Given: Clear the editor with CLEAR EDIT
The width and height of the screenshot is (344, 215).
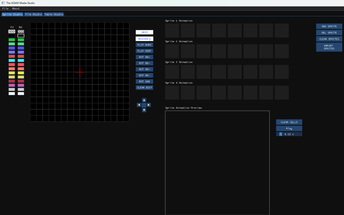Looking at the screenshot, I should [144, 87].
